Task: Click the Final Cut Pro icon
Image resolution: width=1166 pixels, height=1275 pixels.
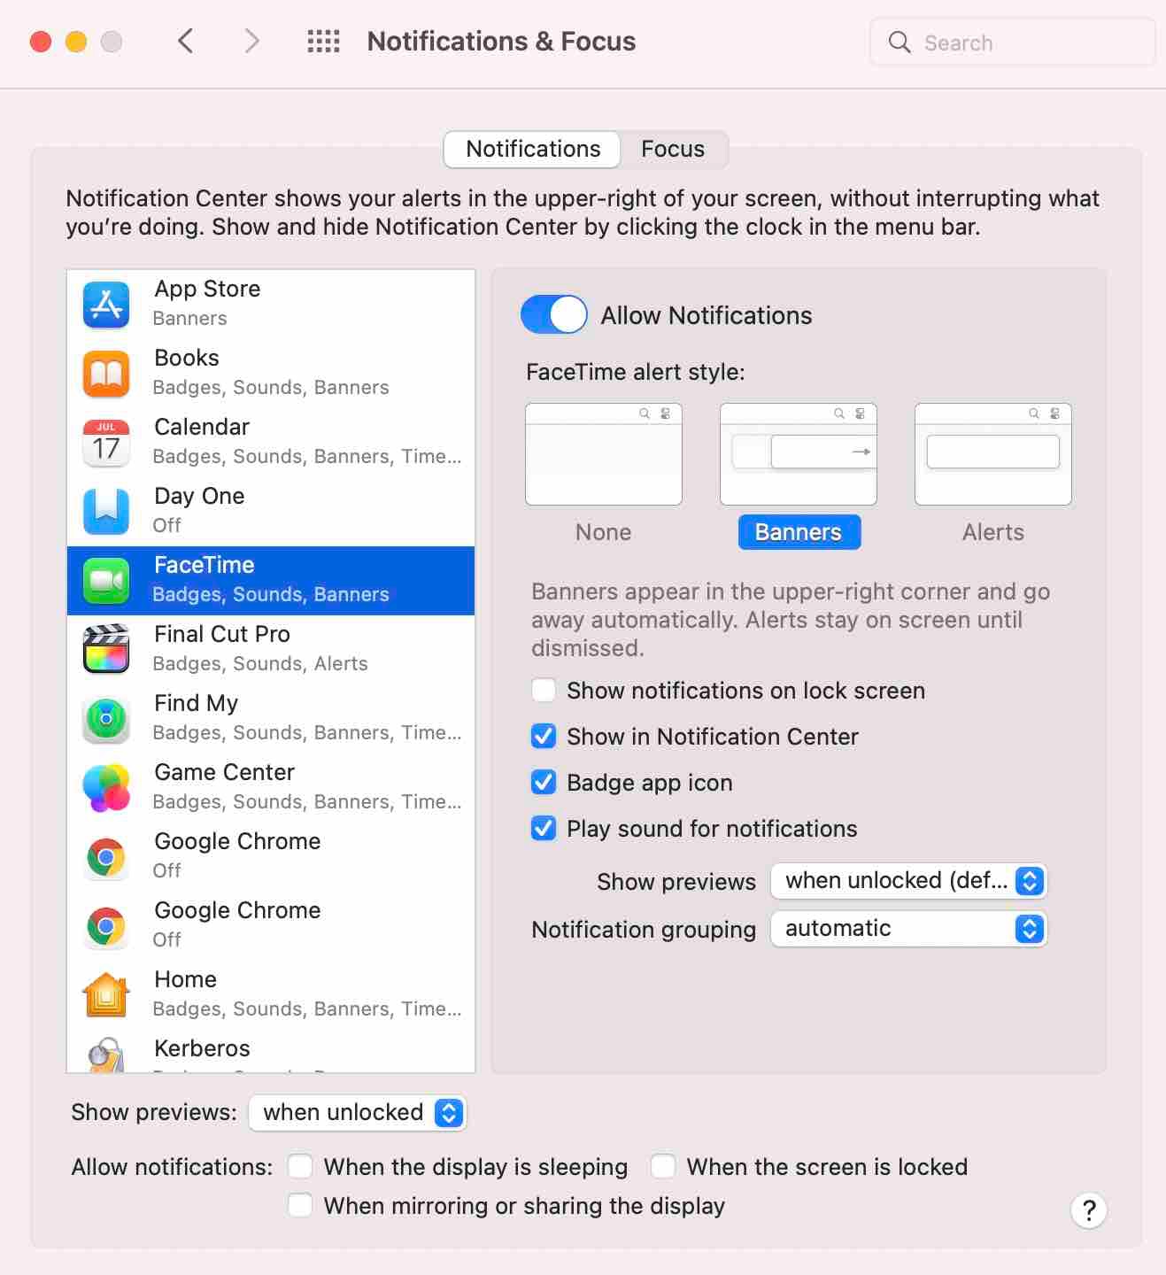Action: [105, 649]
